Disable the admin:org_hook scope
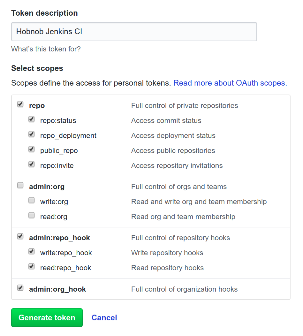This screenshot has width=303, height=336. (20, 288)
